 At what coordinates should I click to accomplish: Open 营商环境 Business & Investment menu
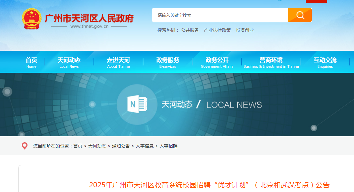(x=271, y=62)
